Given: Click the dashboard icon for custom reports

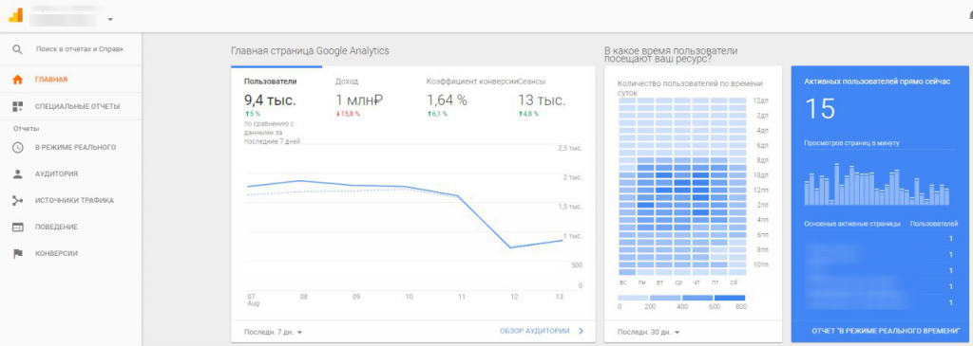Looking at the screenshot, I should point(17,106).
